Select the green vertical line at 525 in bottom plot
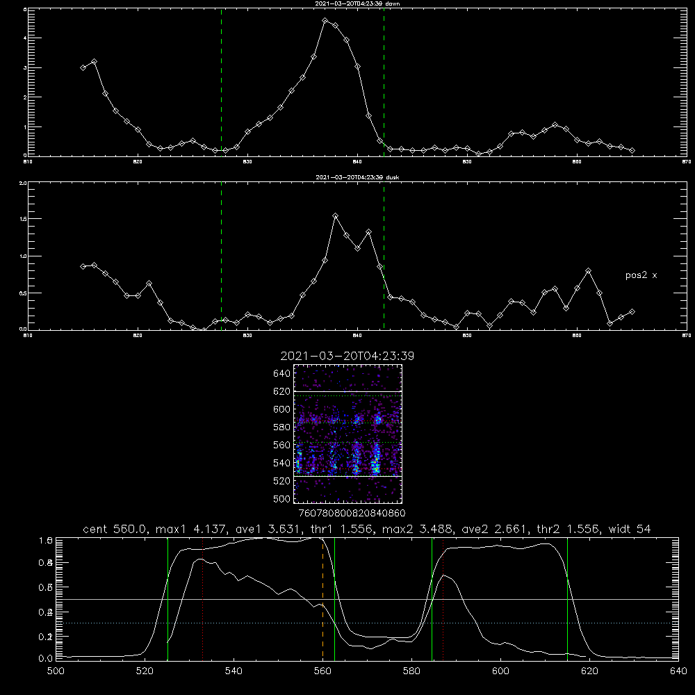This screenshot has height=695, width=695. click(167, 598)
